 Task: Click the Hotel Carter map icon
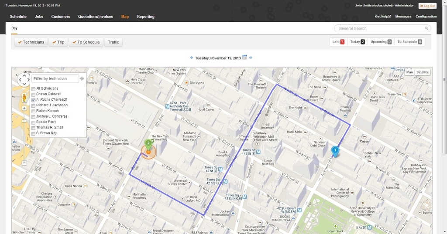coord(209,105)
